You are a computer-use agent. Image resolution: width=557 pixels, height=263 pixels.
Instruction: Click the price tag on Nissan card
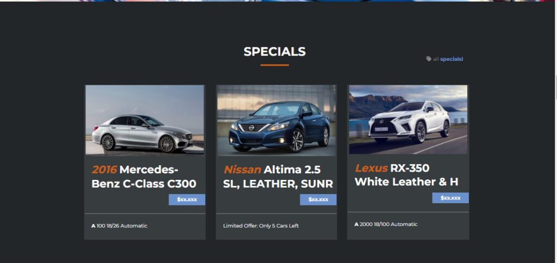318,199
